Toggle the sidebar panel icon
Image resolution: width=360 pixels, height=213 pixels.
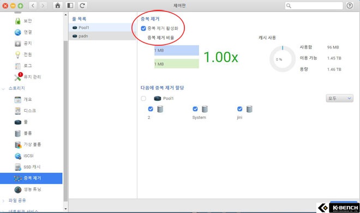[70, 5]
